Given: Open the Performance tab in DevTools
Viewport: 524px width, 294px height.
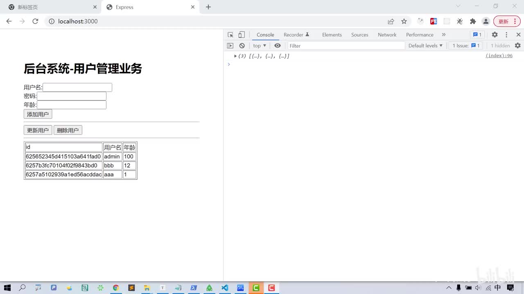Looking at the screenshot, I should (x=420, y=35).
